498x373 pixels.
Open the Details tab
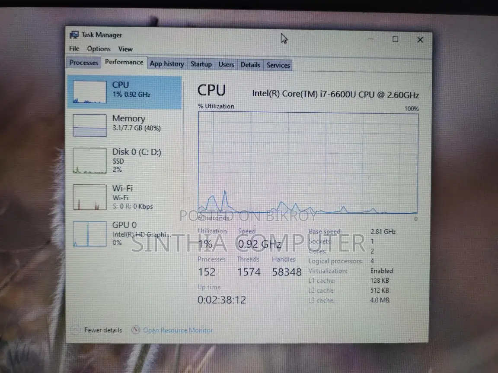coord(250,65)
